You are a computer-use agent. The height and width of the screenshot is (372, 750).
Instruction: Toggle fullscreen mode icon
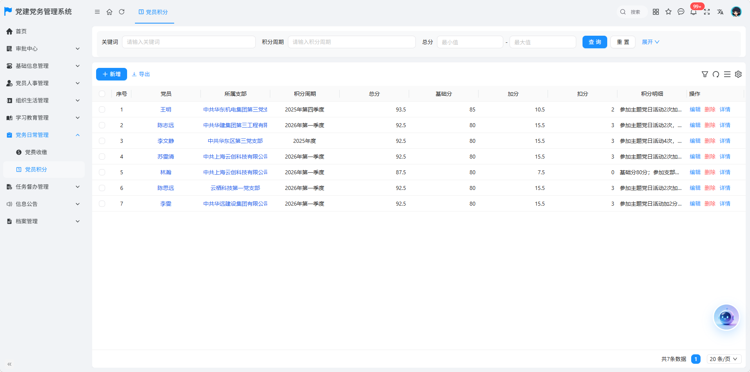[707, 12]
